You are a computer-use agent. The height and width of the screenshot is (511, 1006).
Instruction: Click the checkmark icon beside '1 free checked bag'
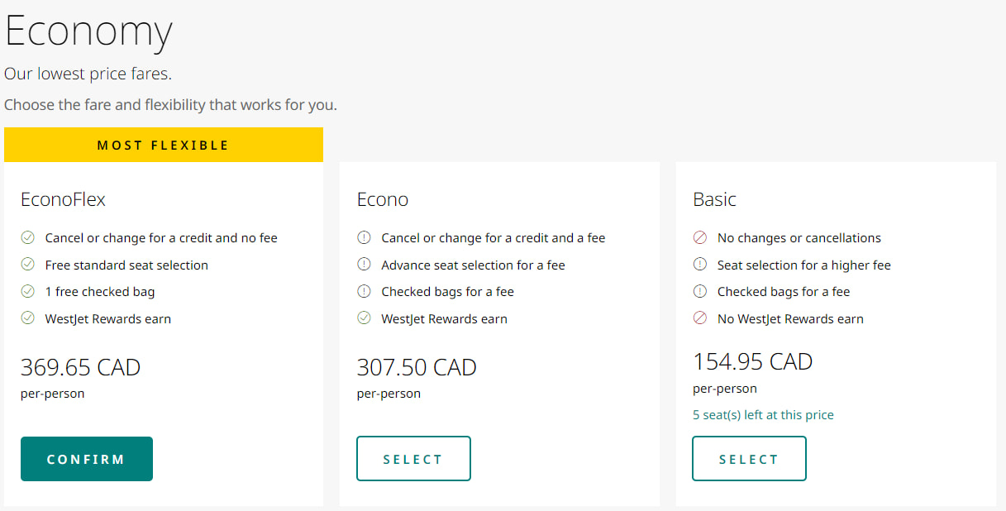tap(27, 291)
